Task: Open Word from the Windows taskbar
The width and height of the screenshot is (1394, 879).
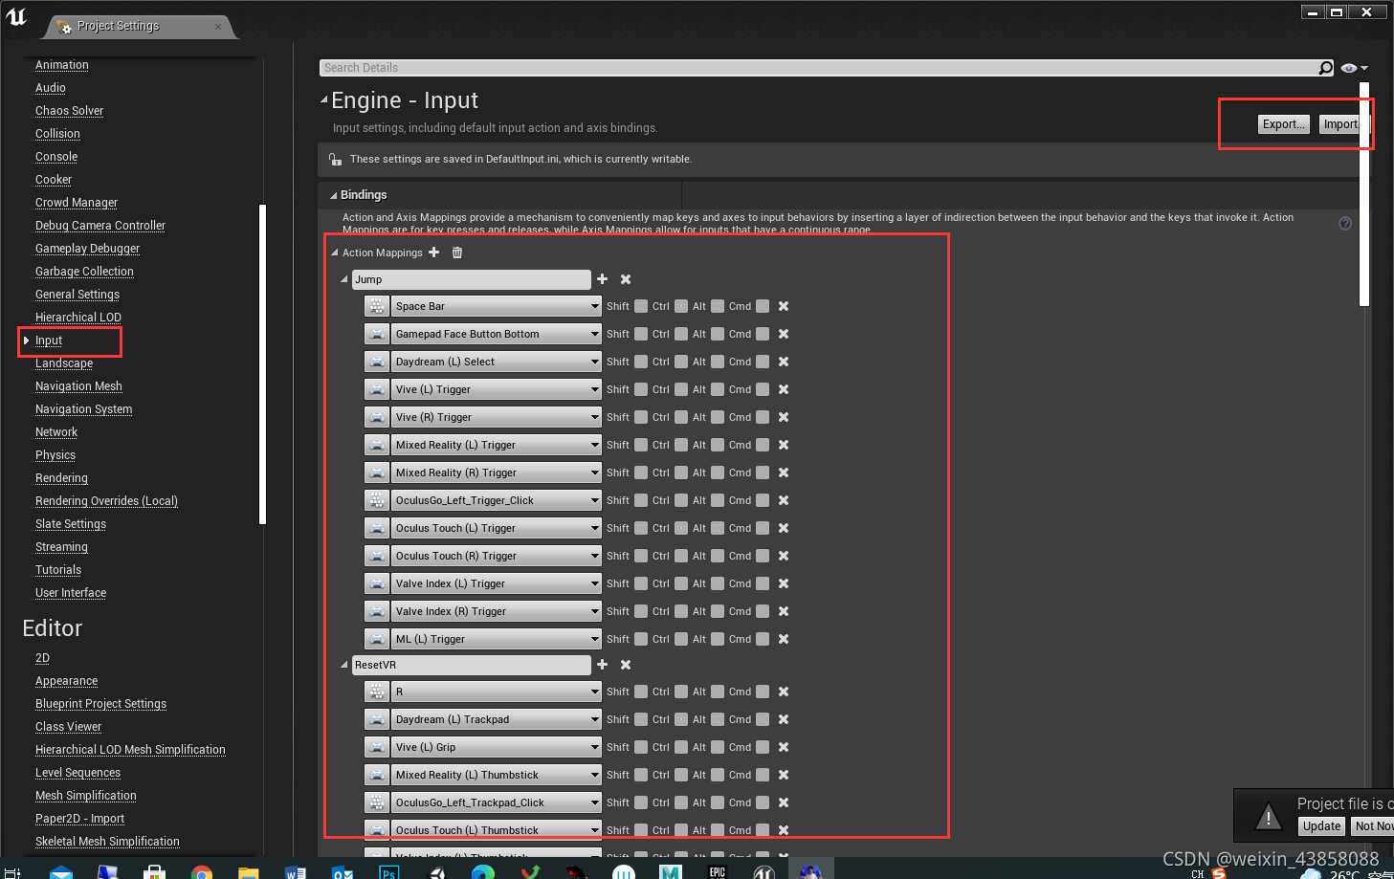Action: coord(295,871)
